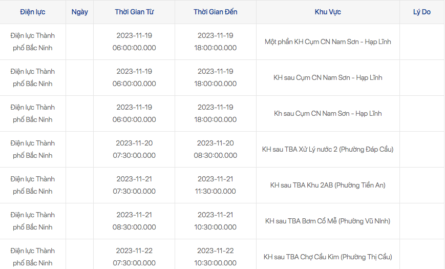Click the Thời Gian Từ header
This screenshot has height=269, width=445.
coord(134,12)
